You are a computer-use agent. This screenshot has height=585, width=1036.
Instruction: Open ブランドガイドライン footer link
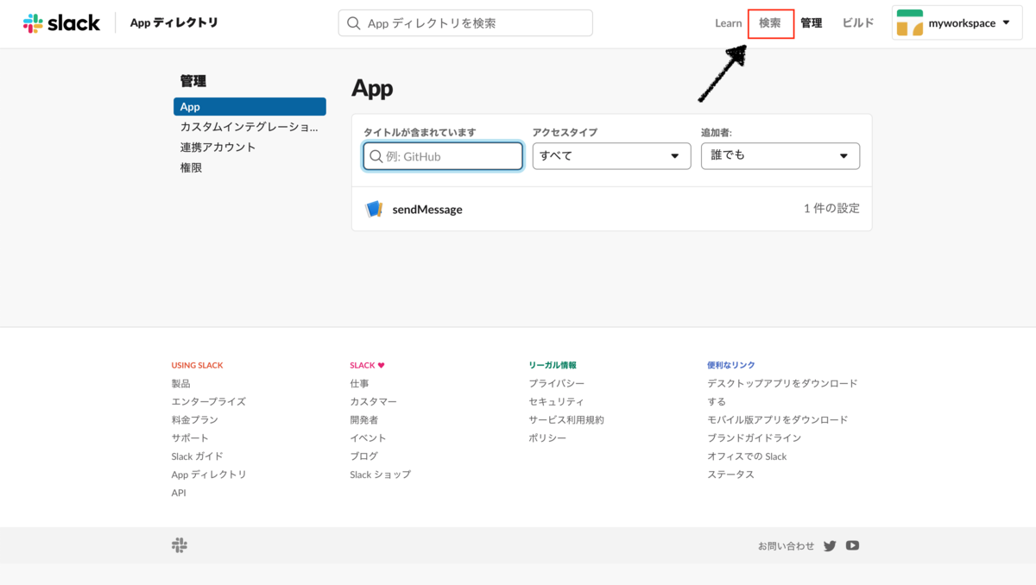click(x=755, y=437)
